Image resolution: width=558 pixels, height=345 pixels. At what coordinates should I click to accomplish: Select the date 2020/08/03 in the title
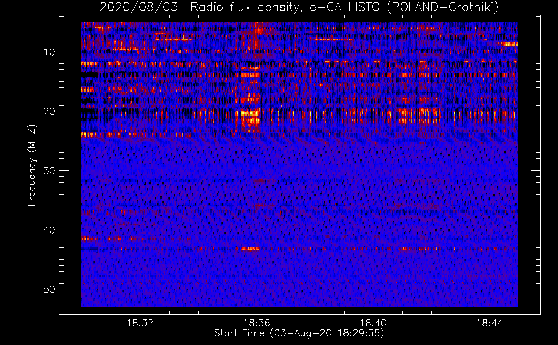(139, 7)
